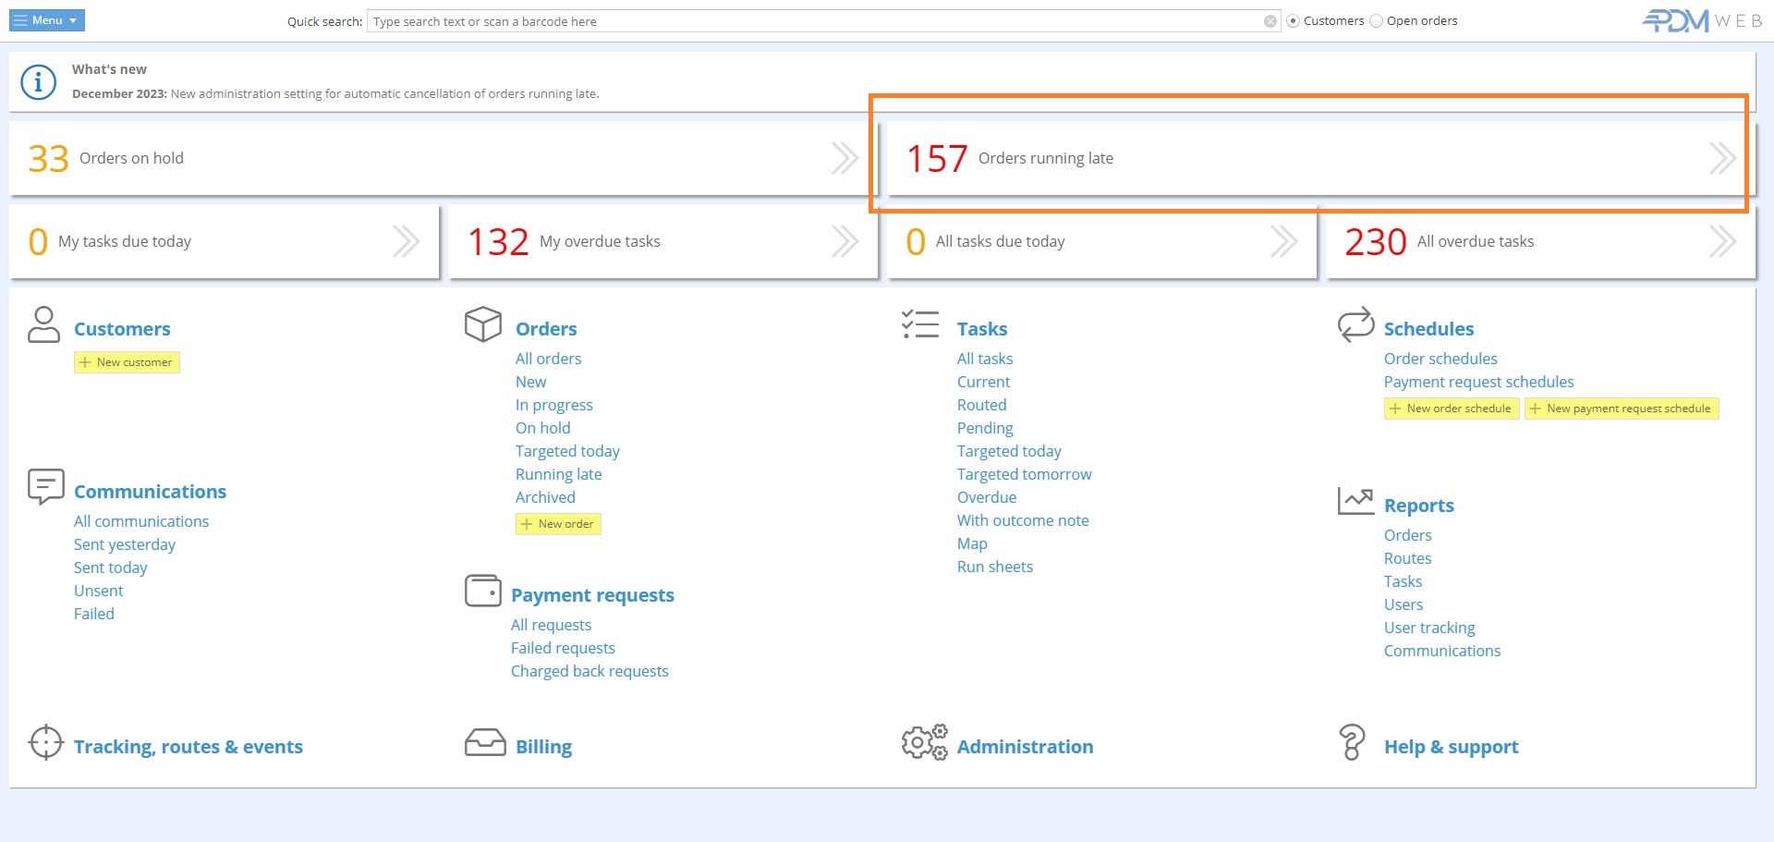This screenshot has width=1774, height=842.
Task: Clear quick search with the X icon
Action: pos(1270,21)
